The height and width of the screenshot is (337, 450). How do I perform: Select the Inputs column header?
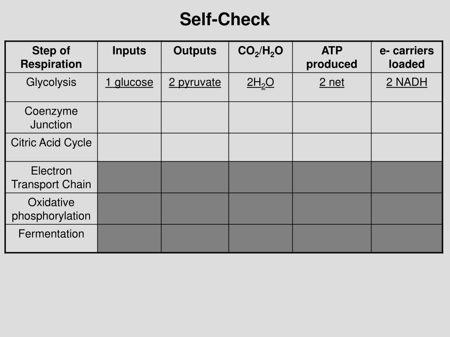(x=129, y=51)
